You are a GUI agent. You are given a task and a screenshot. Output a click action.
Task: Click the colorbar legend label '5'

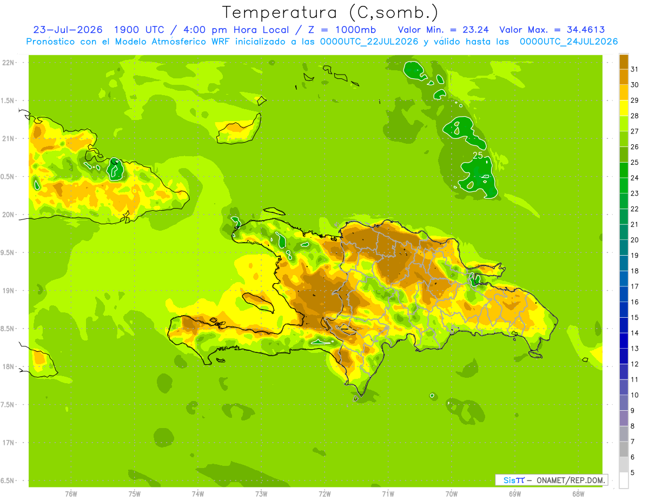633,473
